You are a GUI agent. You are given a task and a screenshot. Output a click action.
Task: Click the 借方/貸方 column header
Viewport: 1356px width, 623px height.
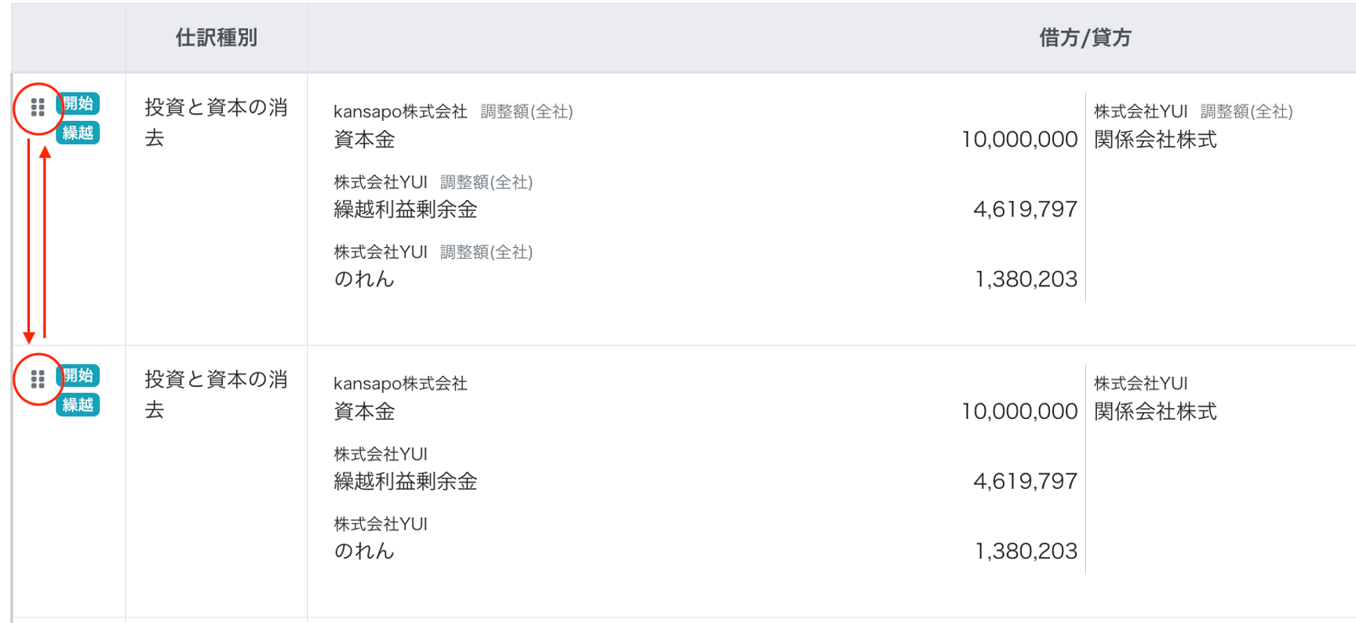coord(1084,38)
